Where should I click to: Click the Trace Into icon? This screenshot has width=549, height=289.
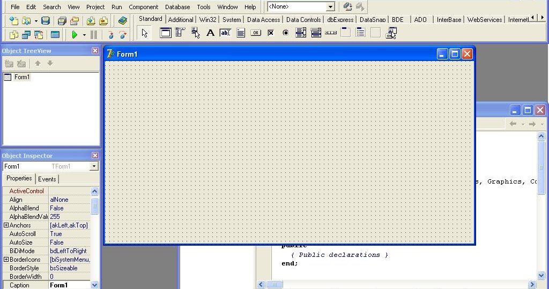tap(110, 35)
